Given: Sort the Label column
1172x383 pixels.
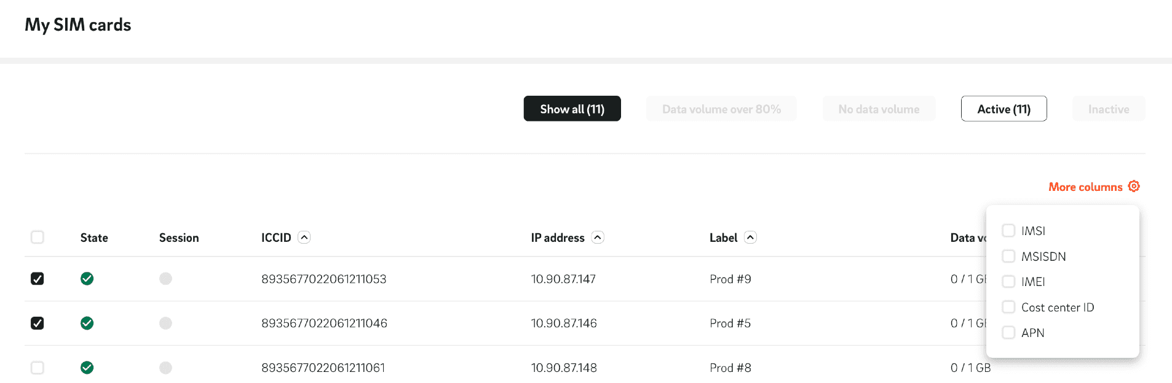Looking at the screenshot, I should pyautogui.click(x=750, y=238).
